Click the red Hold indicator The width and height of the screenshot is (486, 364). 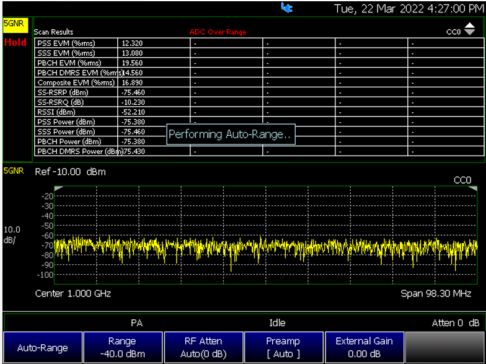tap(15, 42)
